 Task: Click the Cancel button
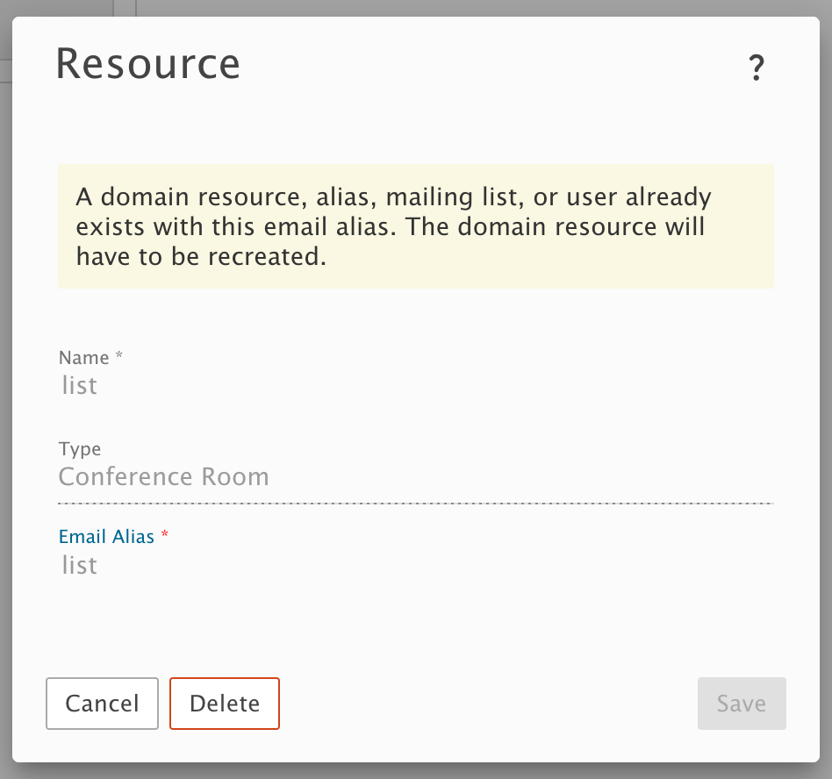[x=102, y=704]
